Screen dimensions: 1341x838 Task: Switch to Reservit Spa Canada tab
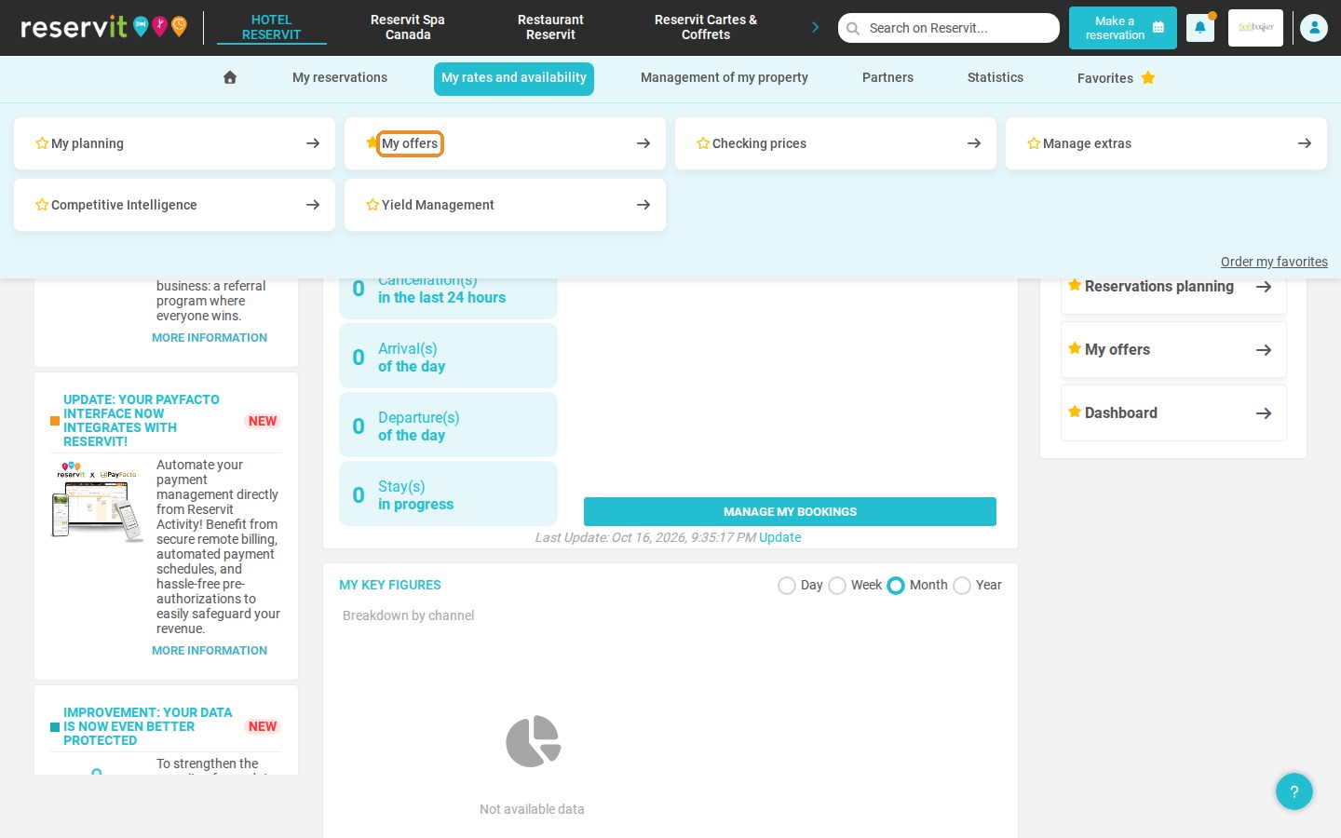(x=408, y=27)
